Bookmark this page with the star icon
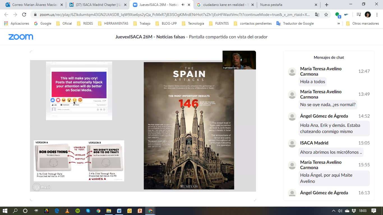Screen dimensions: 383x215 326,15
